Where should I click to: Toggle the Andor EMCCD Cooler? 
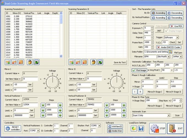pyautogui.click(x=169, y=47)
